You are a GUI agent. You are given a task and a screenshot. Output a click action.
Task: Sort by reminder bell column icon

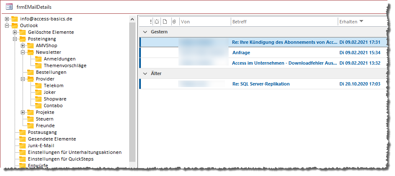(x=157, y=22)
